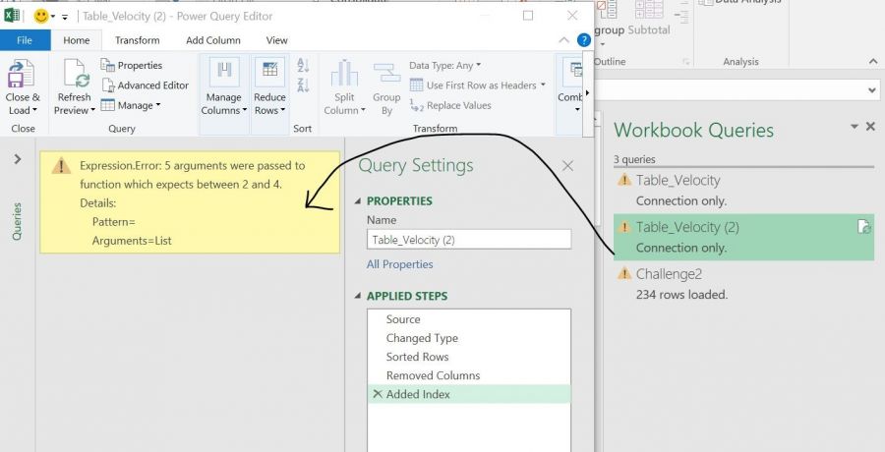Click refresh icon on Table_Velocity (2) query

[863, 227]
